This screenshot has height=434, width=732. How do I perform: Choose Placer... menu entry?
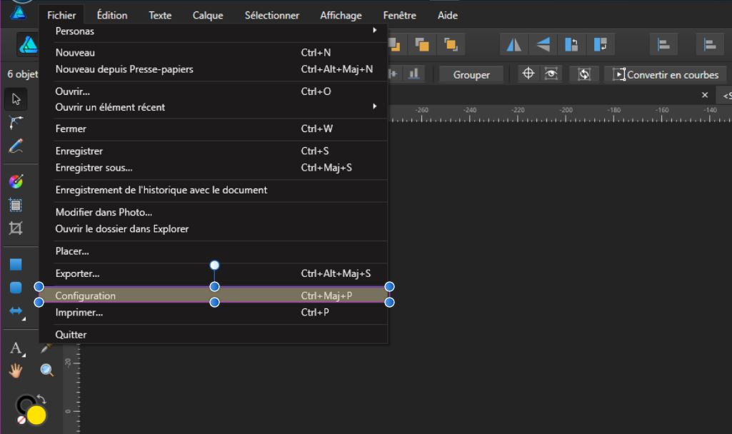[x=215, y=251]
